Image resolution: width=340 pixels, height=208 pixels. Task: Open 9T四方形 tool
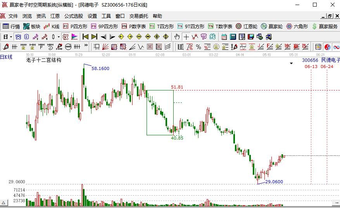click(x=191, y=26)
